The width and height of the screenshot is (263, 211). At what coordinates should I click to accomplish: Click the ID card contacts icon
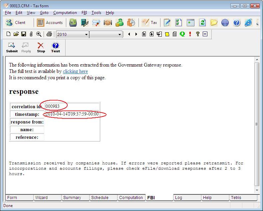73,23
